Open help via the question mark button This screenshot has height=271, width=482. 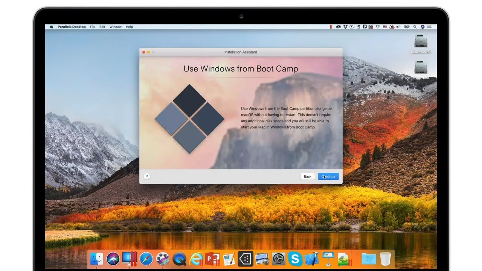pyautogui.click(x=147, y=177)
